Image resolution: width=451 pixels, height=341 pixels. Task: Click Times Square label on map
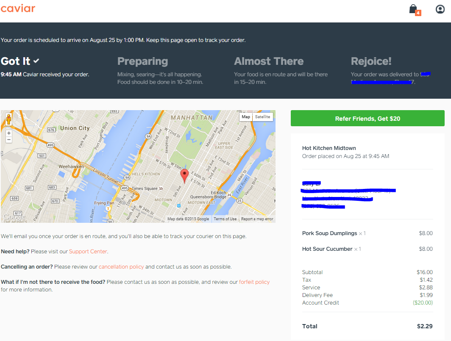[x=145, y=189]
